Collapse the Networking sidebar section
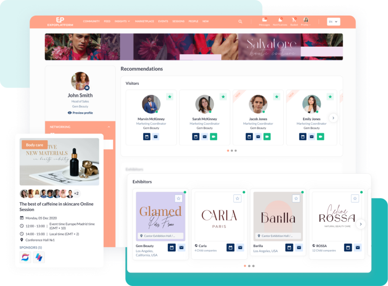The width and height of the screenshot is (388, 286). pyautogui.click(x=109, y=127)
